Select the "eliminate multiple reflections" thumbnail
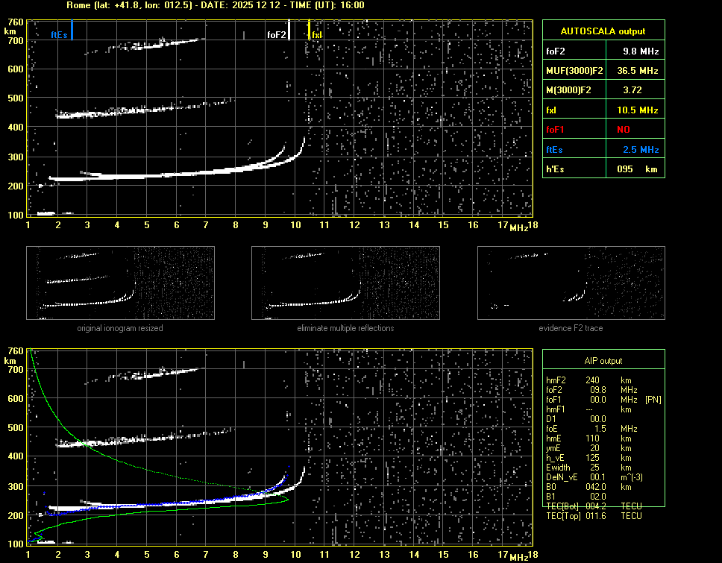 click(x=345, y=283)
